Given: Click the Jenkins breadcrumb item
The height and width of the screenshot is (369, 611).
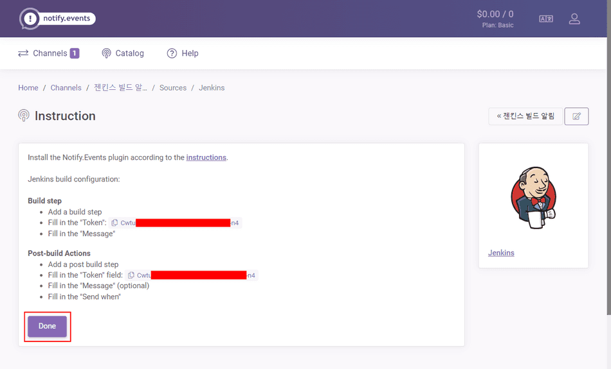Looking at the screenshot, I should [212, 88].
